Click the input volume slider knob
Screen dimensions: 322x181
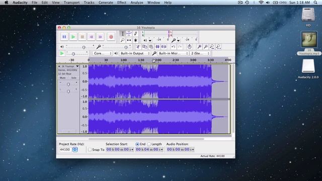coord(126,47)
